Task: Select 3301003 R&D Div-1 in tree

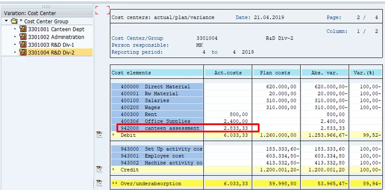Action: pos(51,45)
